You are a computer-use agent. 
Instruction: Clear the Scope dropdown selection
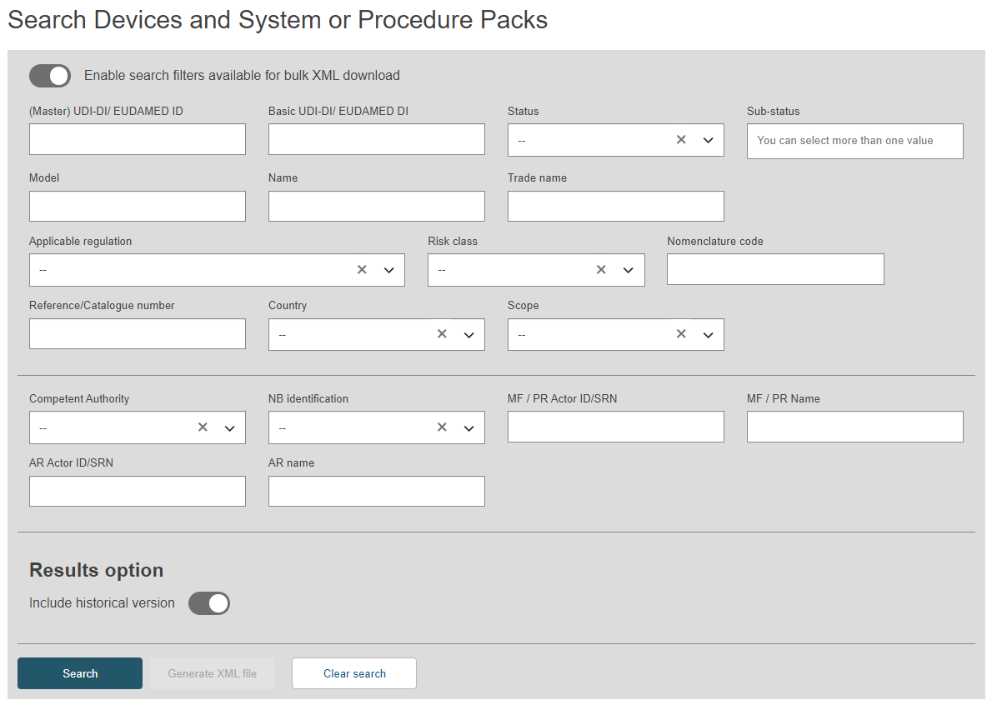pos(681,334)
